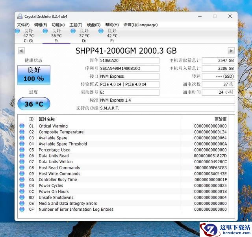Select the C: G: disk tab
Viewport: 252px width, 237px height.
point(28,36)
